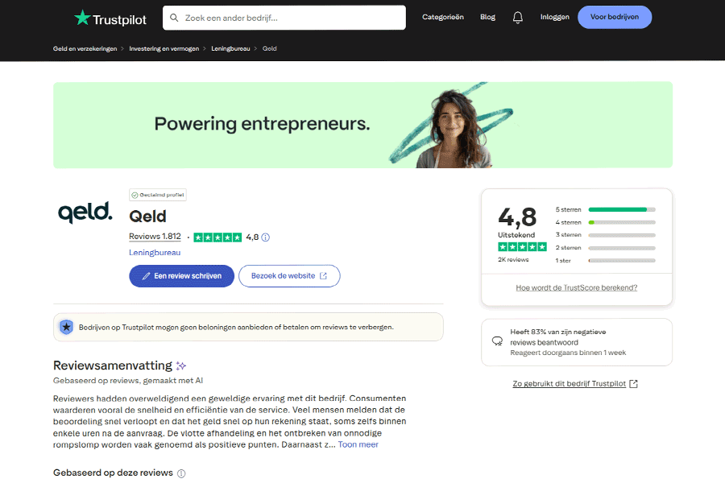Filter reviews by 5 sterren bar
Screen dimensions: 725x483
tap(621, 209)
